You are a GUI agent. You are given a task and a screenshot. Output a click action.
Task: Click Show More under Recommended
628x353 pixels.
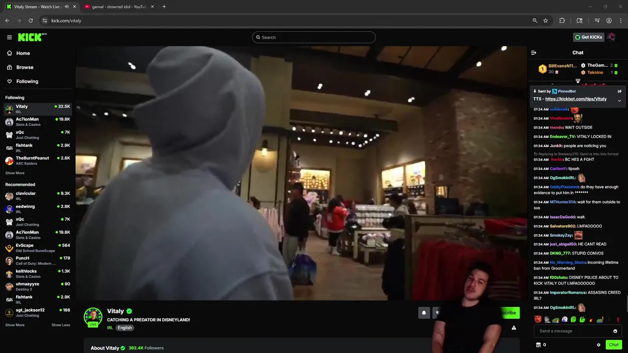(15, 325)
